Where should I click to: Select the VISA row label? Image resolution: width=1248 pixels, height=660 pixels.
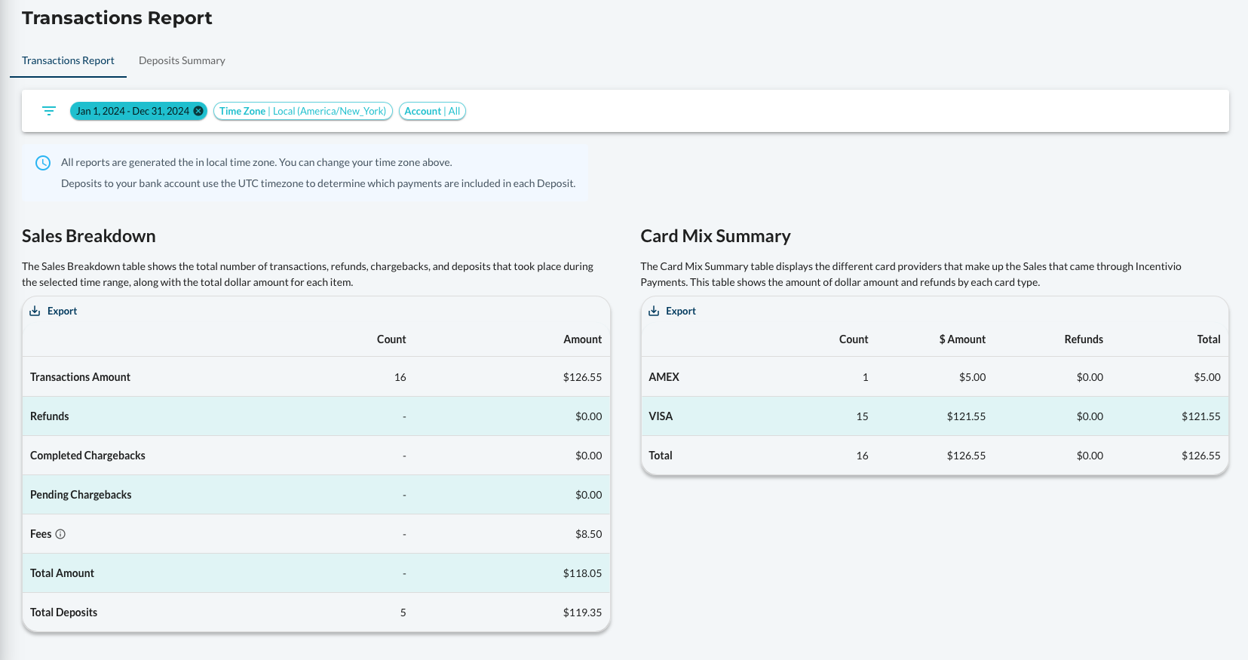[x=661, y=416]
